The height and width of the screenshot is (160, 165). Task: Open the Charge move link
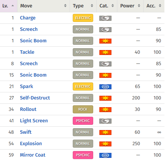pos(28,18)
